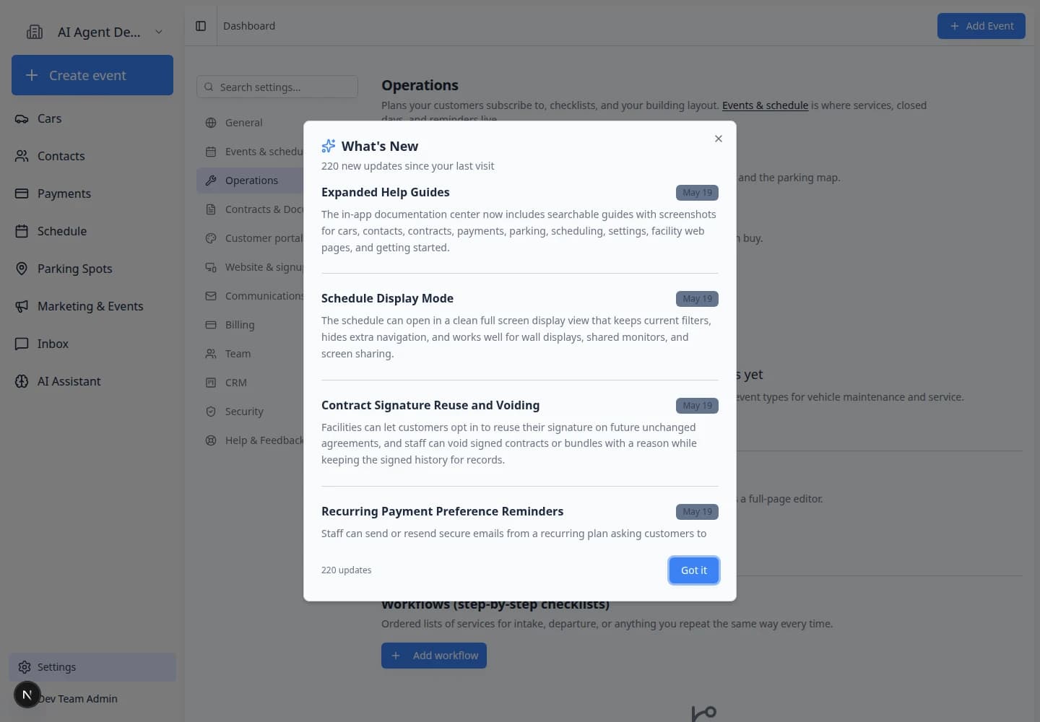1040x722 pixels.
Task: Focus the Search settings field
Action: tap(277, 87)
